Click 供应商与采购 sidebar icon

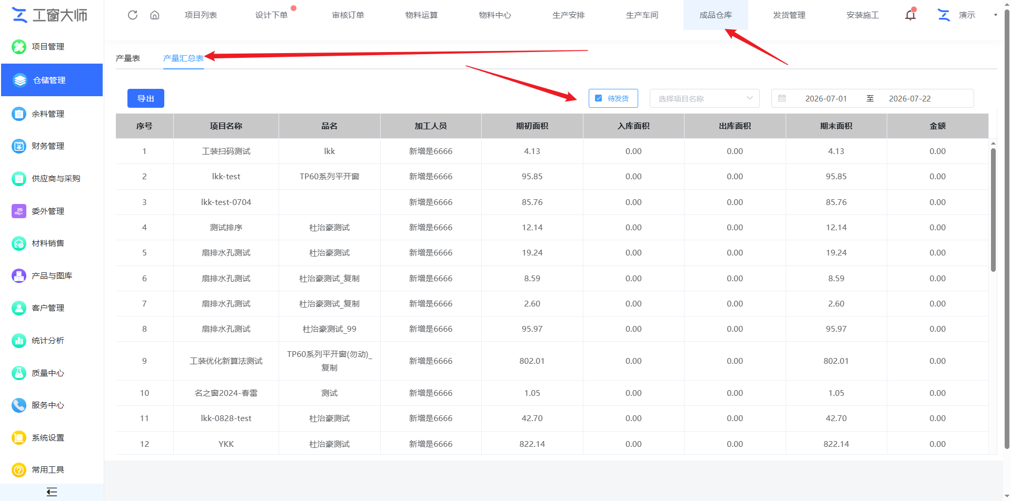19,179
